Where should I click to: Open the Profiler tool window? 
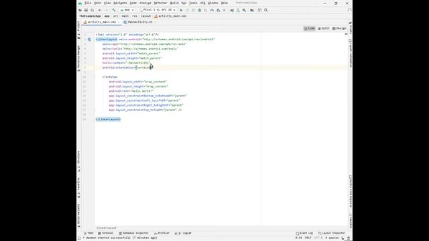point(162,234)
